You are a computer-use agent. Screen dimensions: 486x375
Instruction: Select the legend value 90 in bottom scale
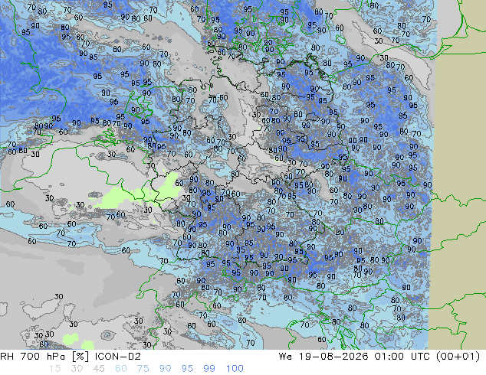click(x=165, y=369)
